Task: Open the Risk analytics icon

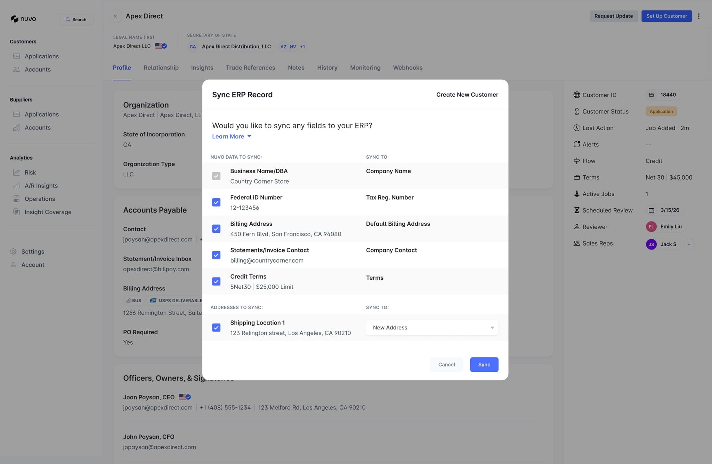Action: click(x=16, y=172)
